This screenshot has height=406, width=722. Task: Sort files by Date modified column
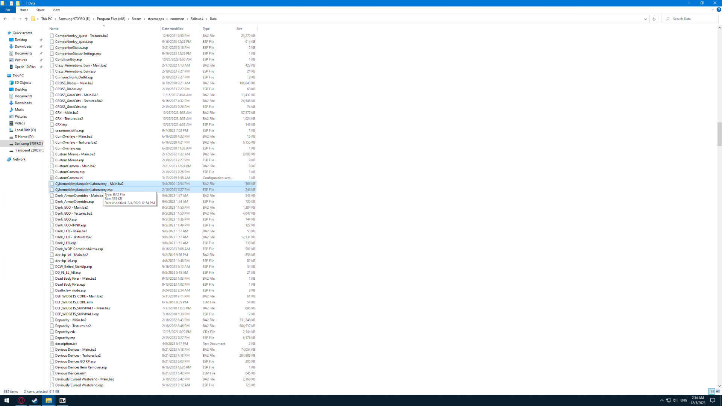pyautogui.click(x=173, y=29)
